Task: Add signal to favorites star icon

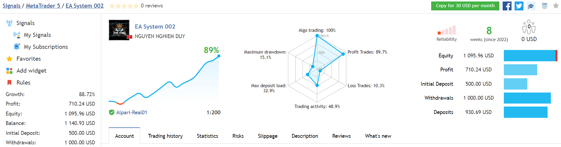Action: 556,6
